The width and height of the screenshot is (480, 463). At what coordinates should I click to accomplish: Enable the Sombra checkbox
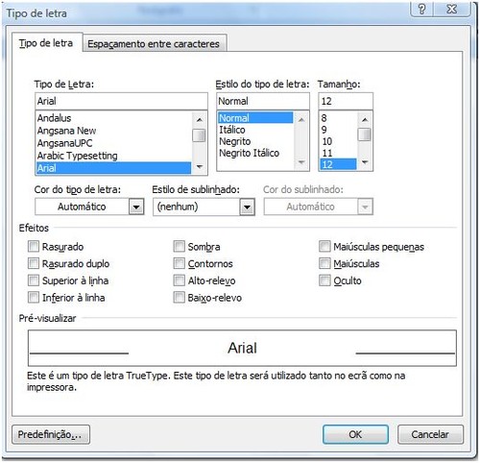(179, 247)
